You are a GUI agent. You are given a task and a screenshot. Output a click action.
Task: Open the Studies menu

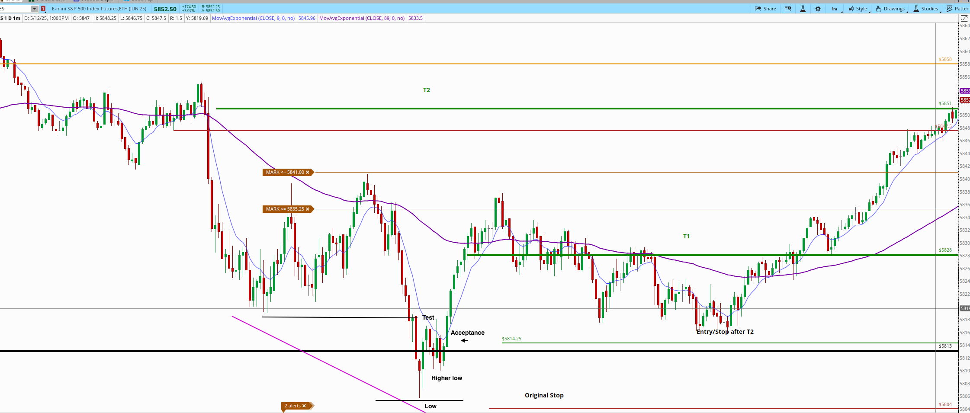click(926, 9)
